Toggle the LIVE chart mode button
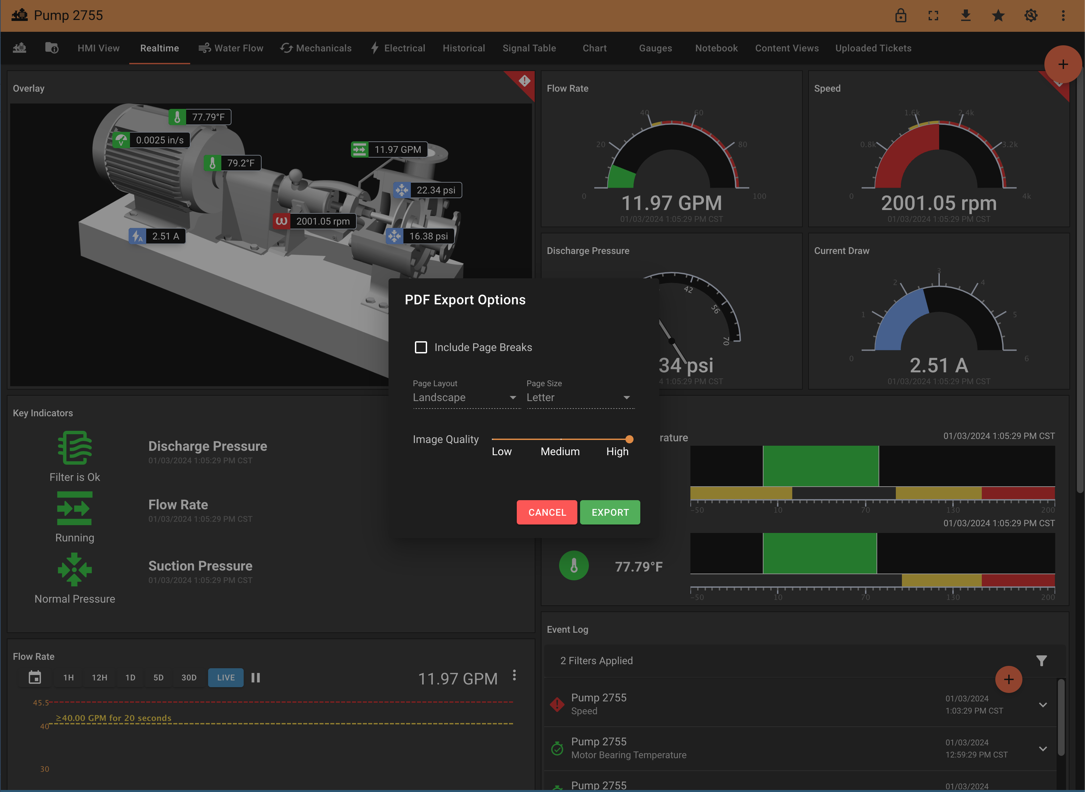Image resolution: width=1085 pixels, height=792 pixels. click(225, 677)
